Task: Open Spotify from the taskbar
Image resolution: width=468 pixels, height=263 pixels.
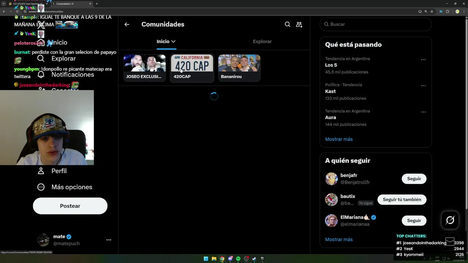Action: pyautogui.click(x=238, y=259)
